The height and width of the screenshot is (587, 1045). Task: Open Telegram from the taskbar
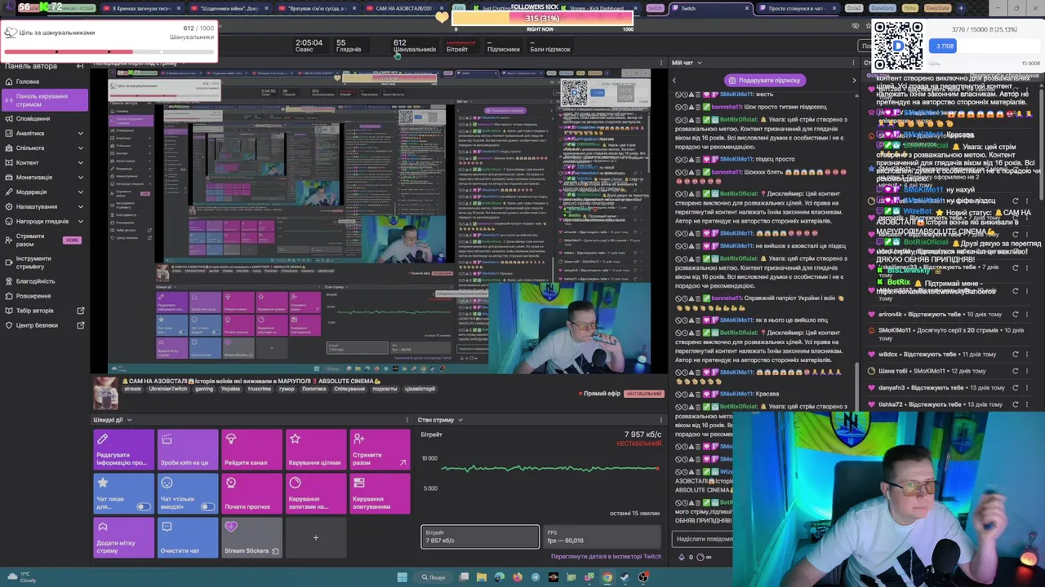coord(536,577)
